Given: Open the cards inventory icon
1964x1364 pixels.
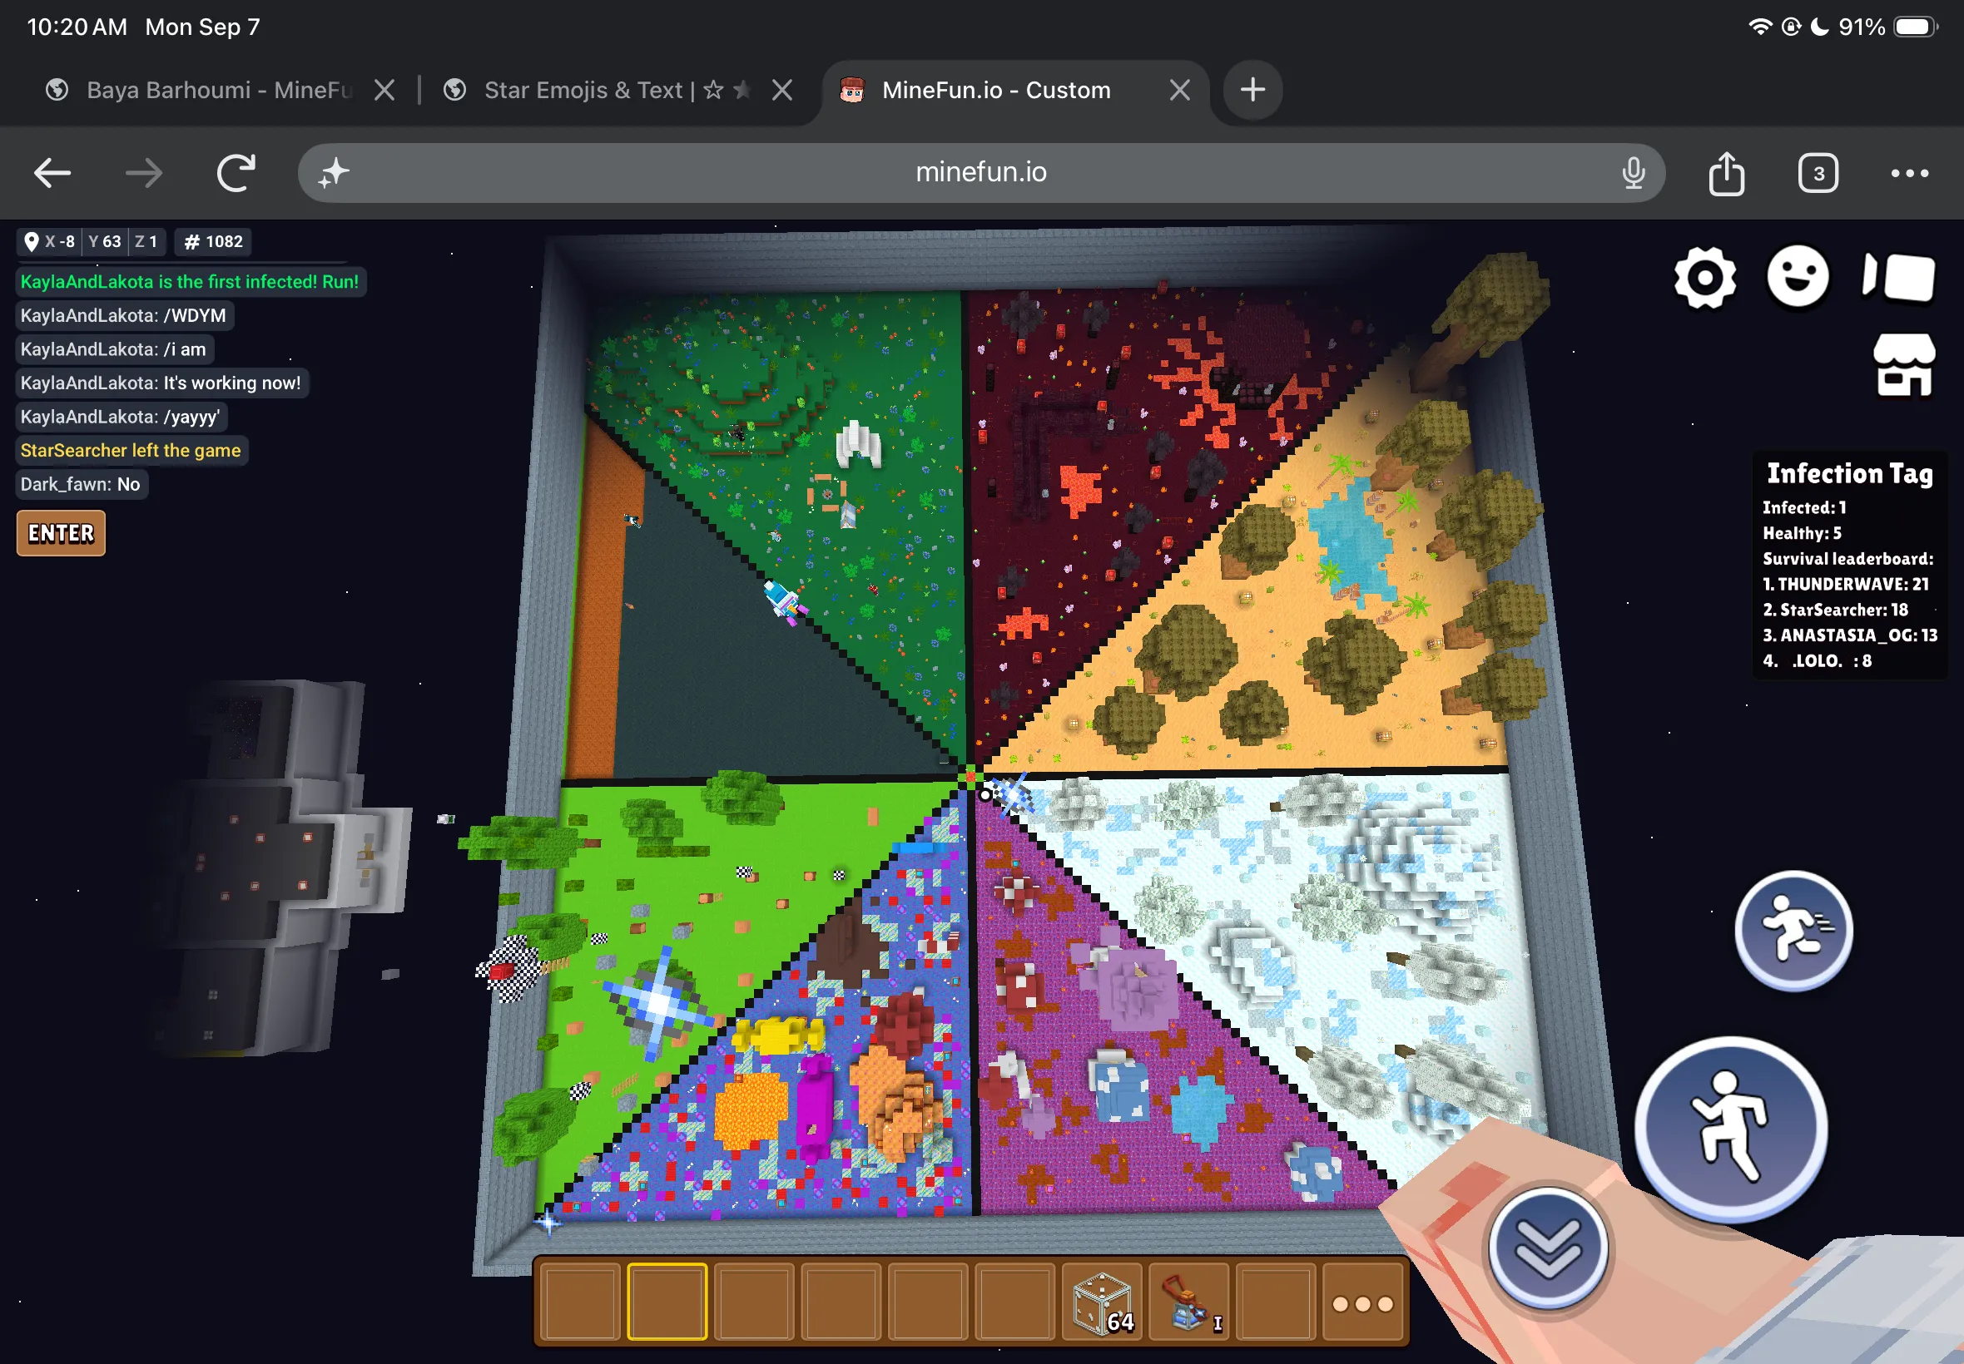Looking at the screenshot, I should (x=1898, y=277).
